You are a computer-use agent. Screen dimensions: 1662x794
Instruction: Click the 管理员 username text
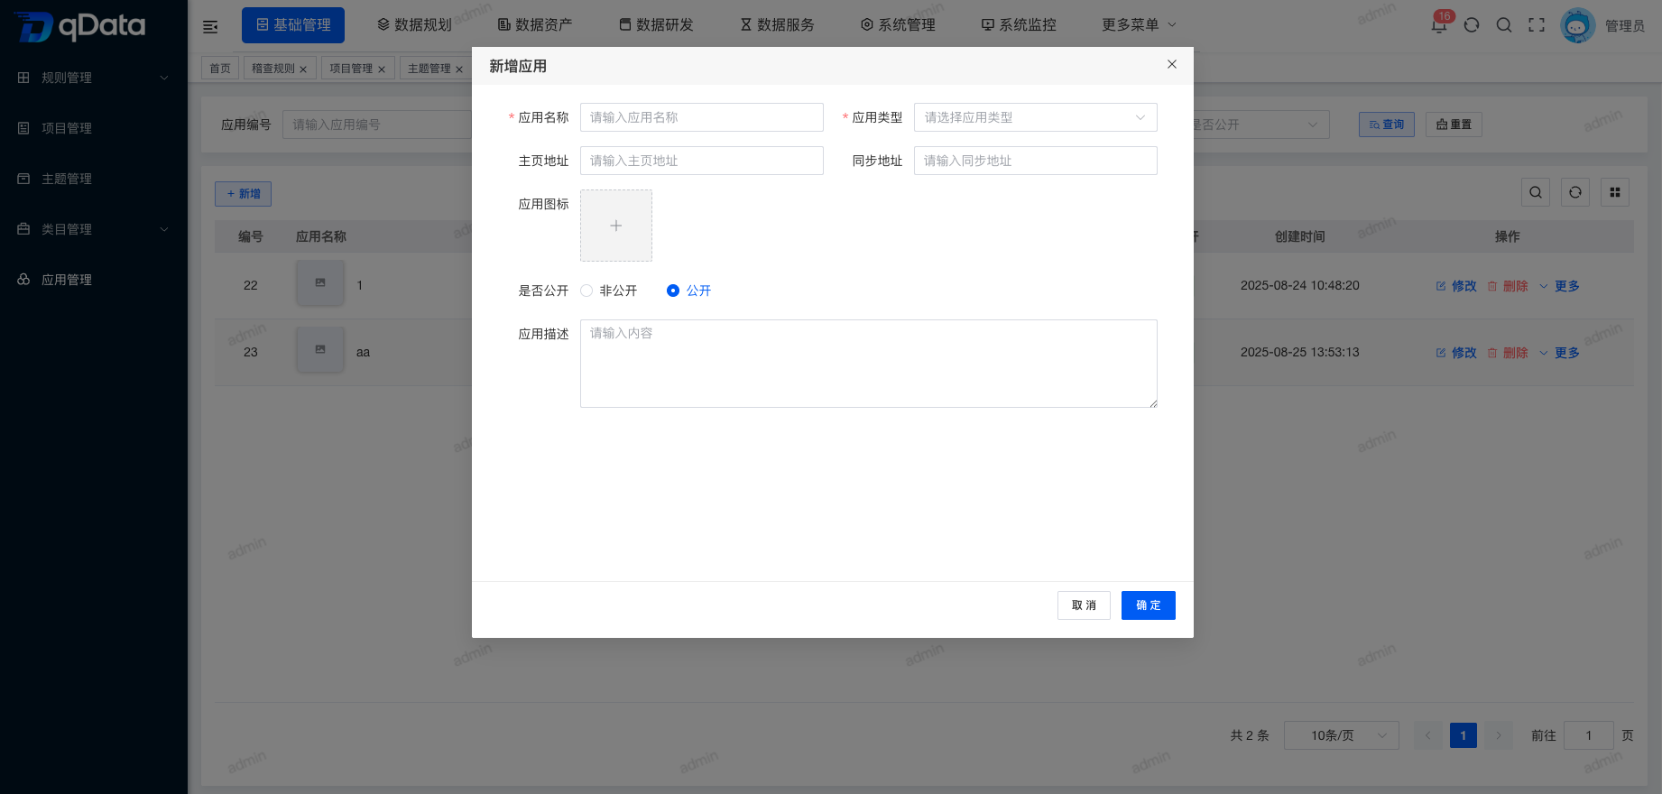pyautogui.click(x=1625, y=26)
